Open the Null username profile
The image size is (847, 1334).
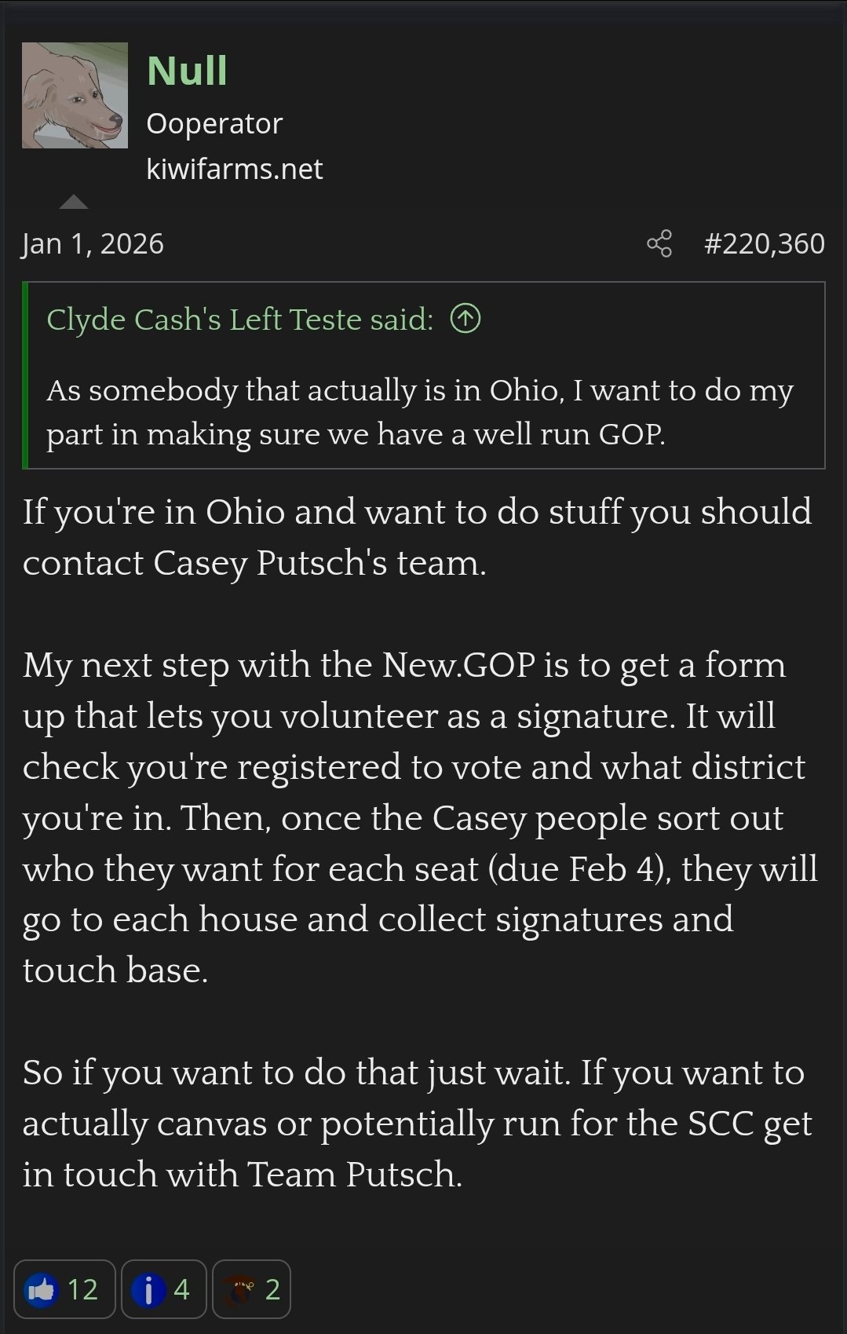(x=187, y=71)
